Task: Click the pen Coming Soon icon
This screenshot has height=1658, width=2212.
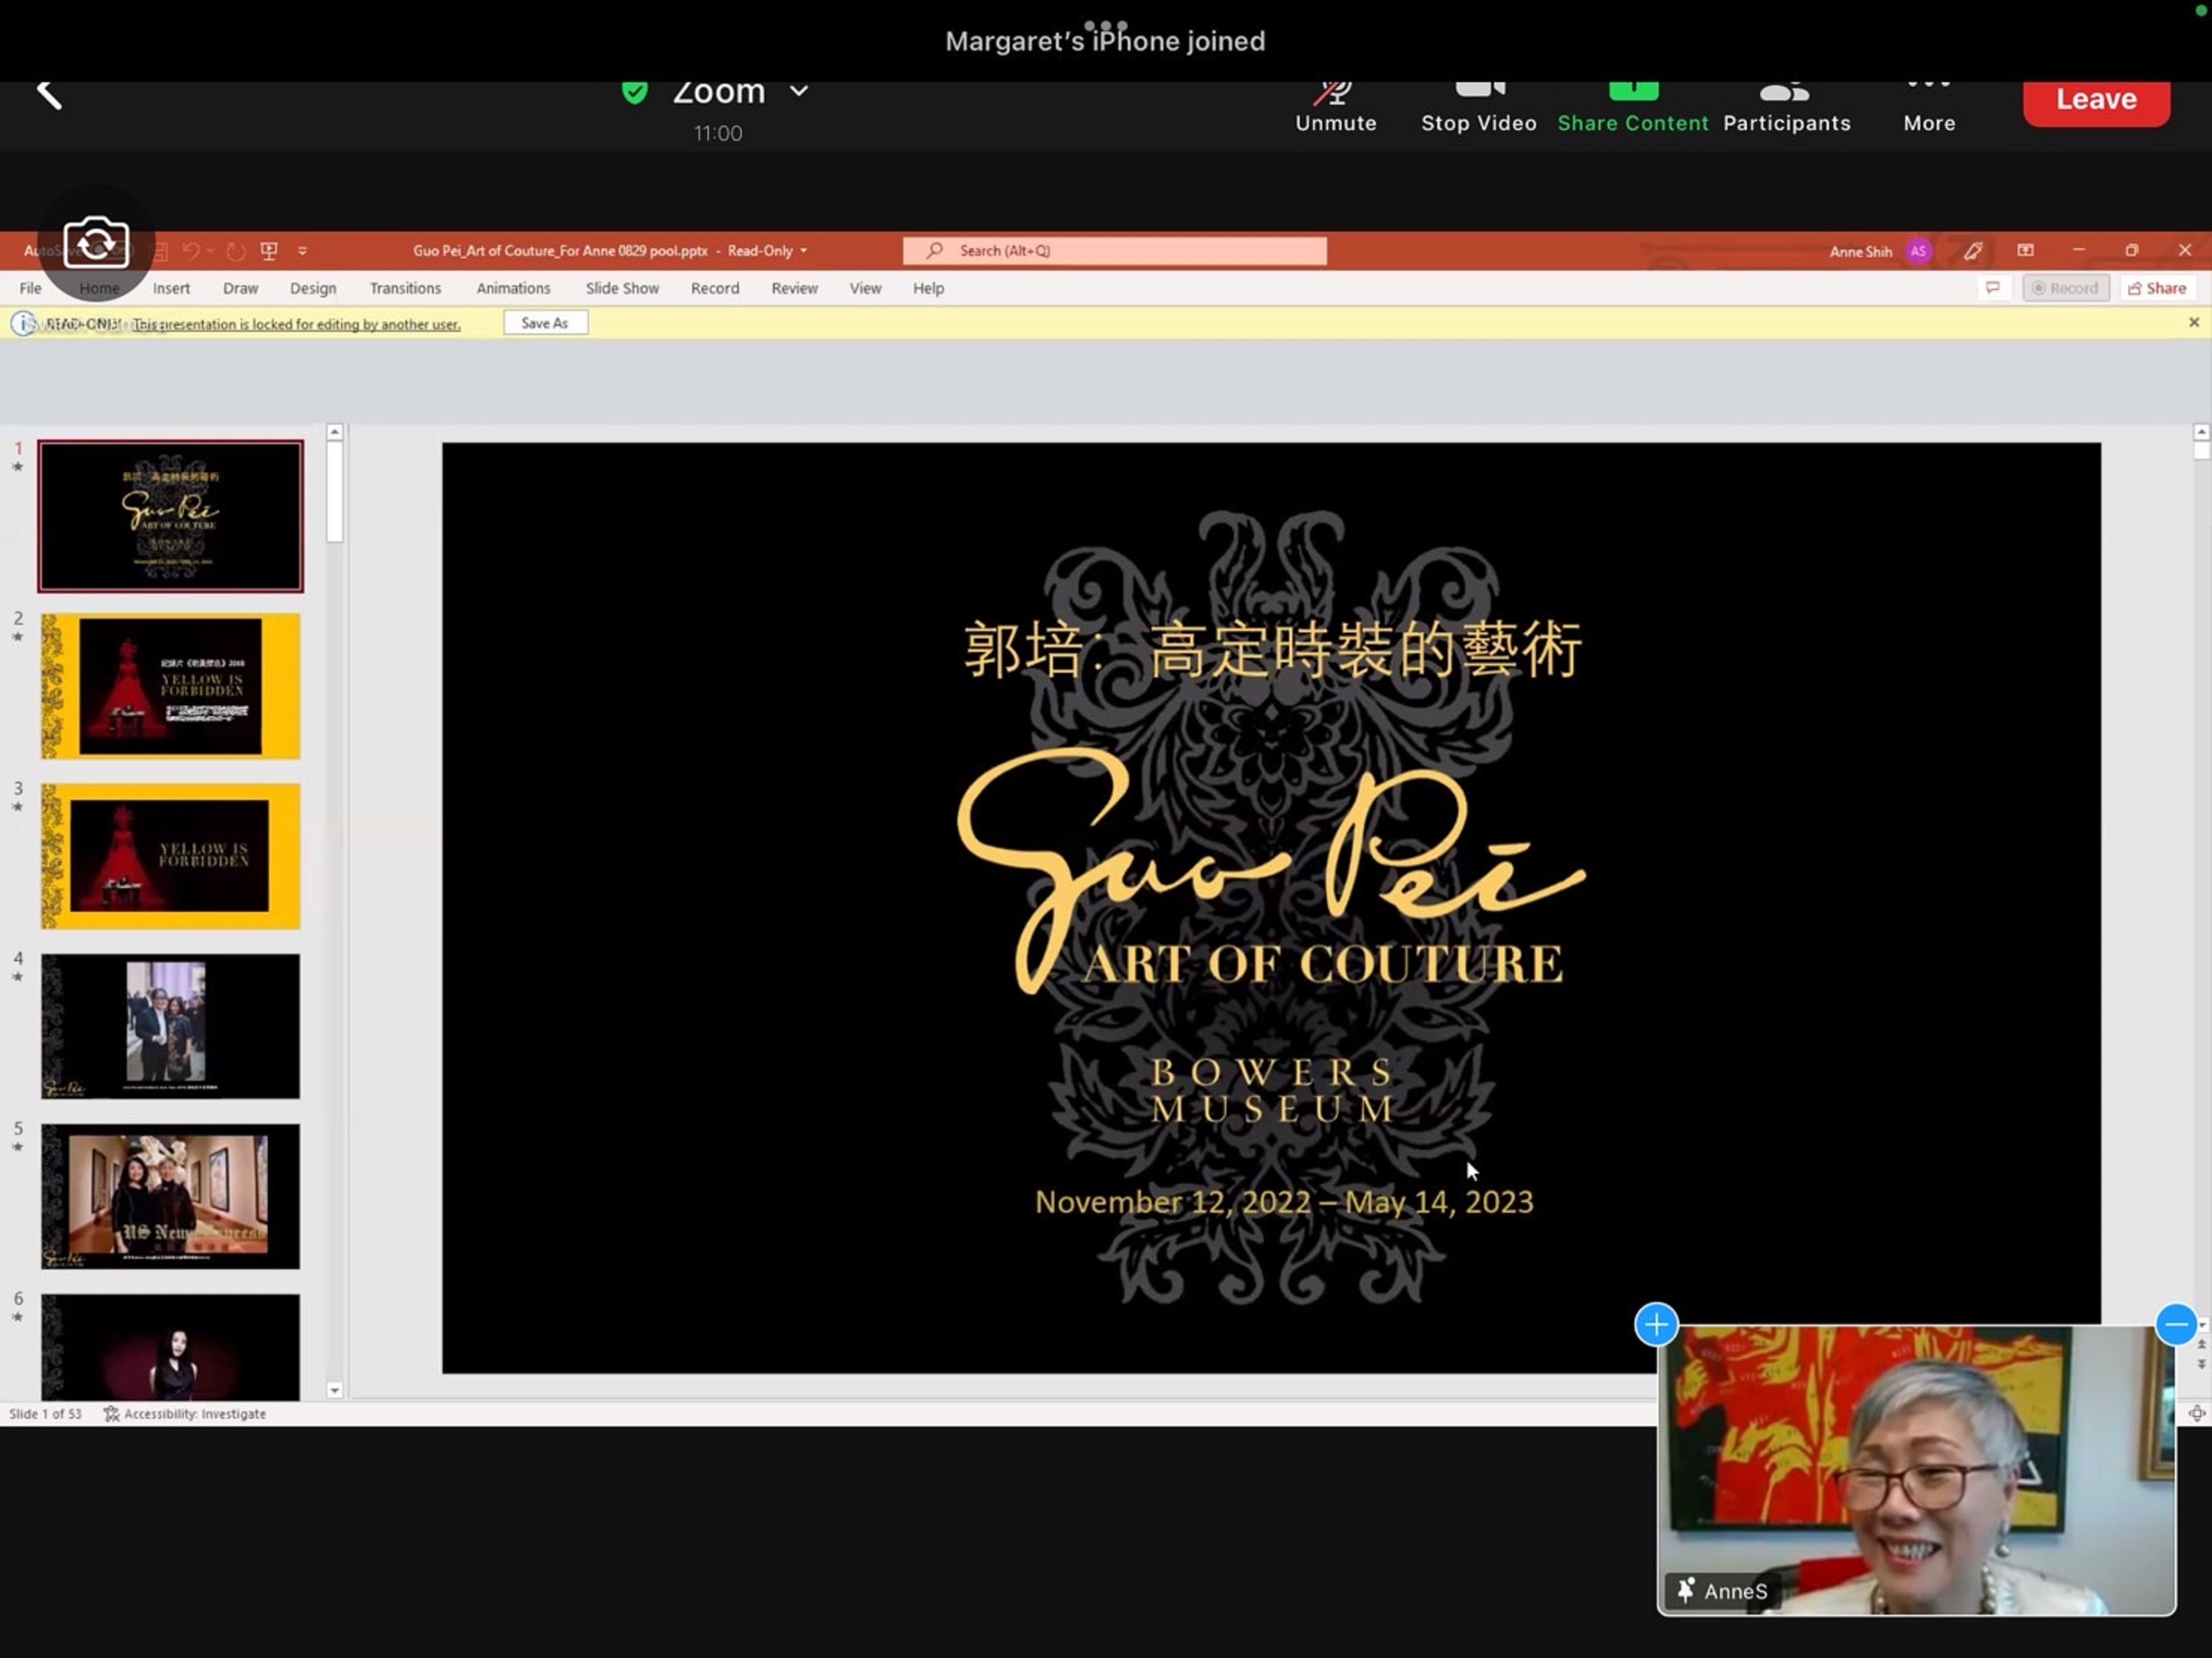Action: coord(1972,251)
